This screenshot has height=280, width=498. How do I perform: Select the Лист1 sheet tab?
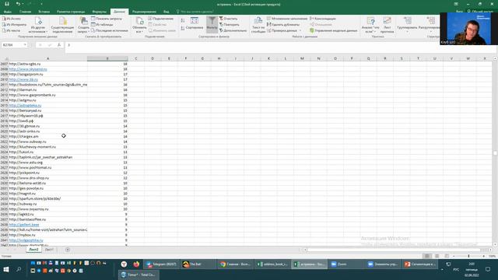tap(49, 250)
